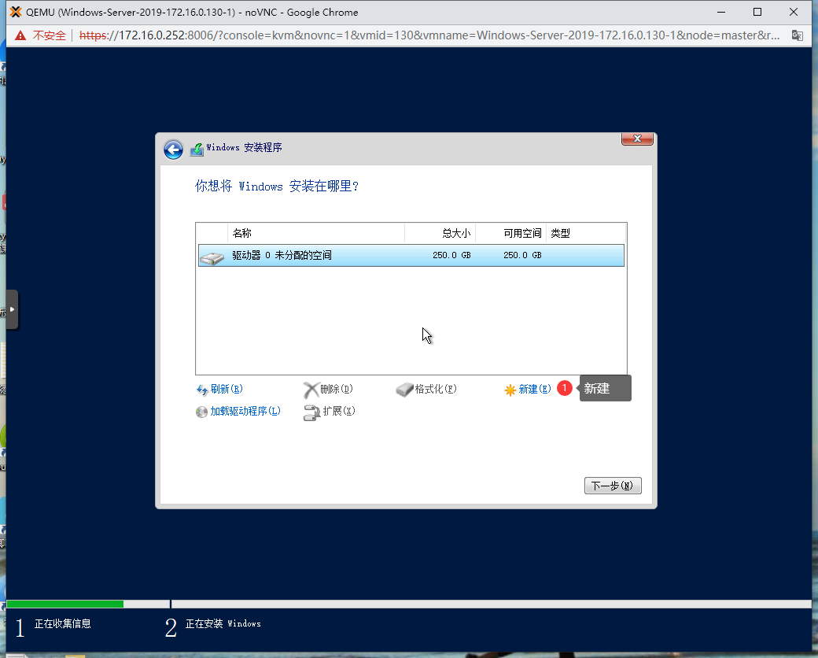Click the format disk icon beside 格式化
Viewport: 818px width, 658px height.
(x=404, y=390)
